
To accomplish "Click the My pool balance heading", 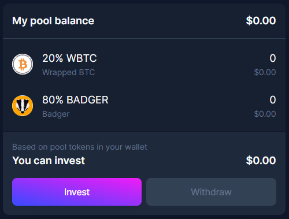I will (x=53, y=21).
